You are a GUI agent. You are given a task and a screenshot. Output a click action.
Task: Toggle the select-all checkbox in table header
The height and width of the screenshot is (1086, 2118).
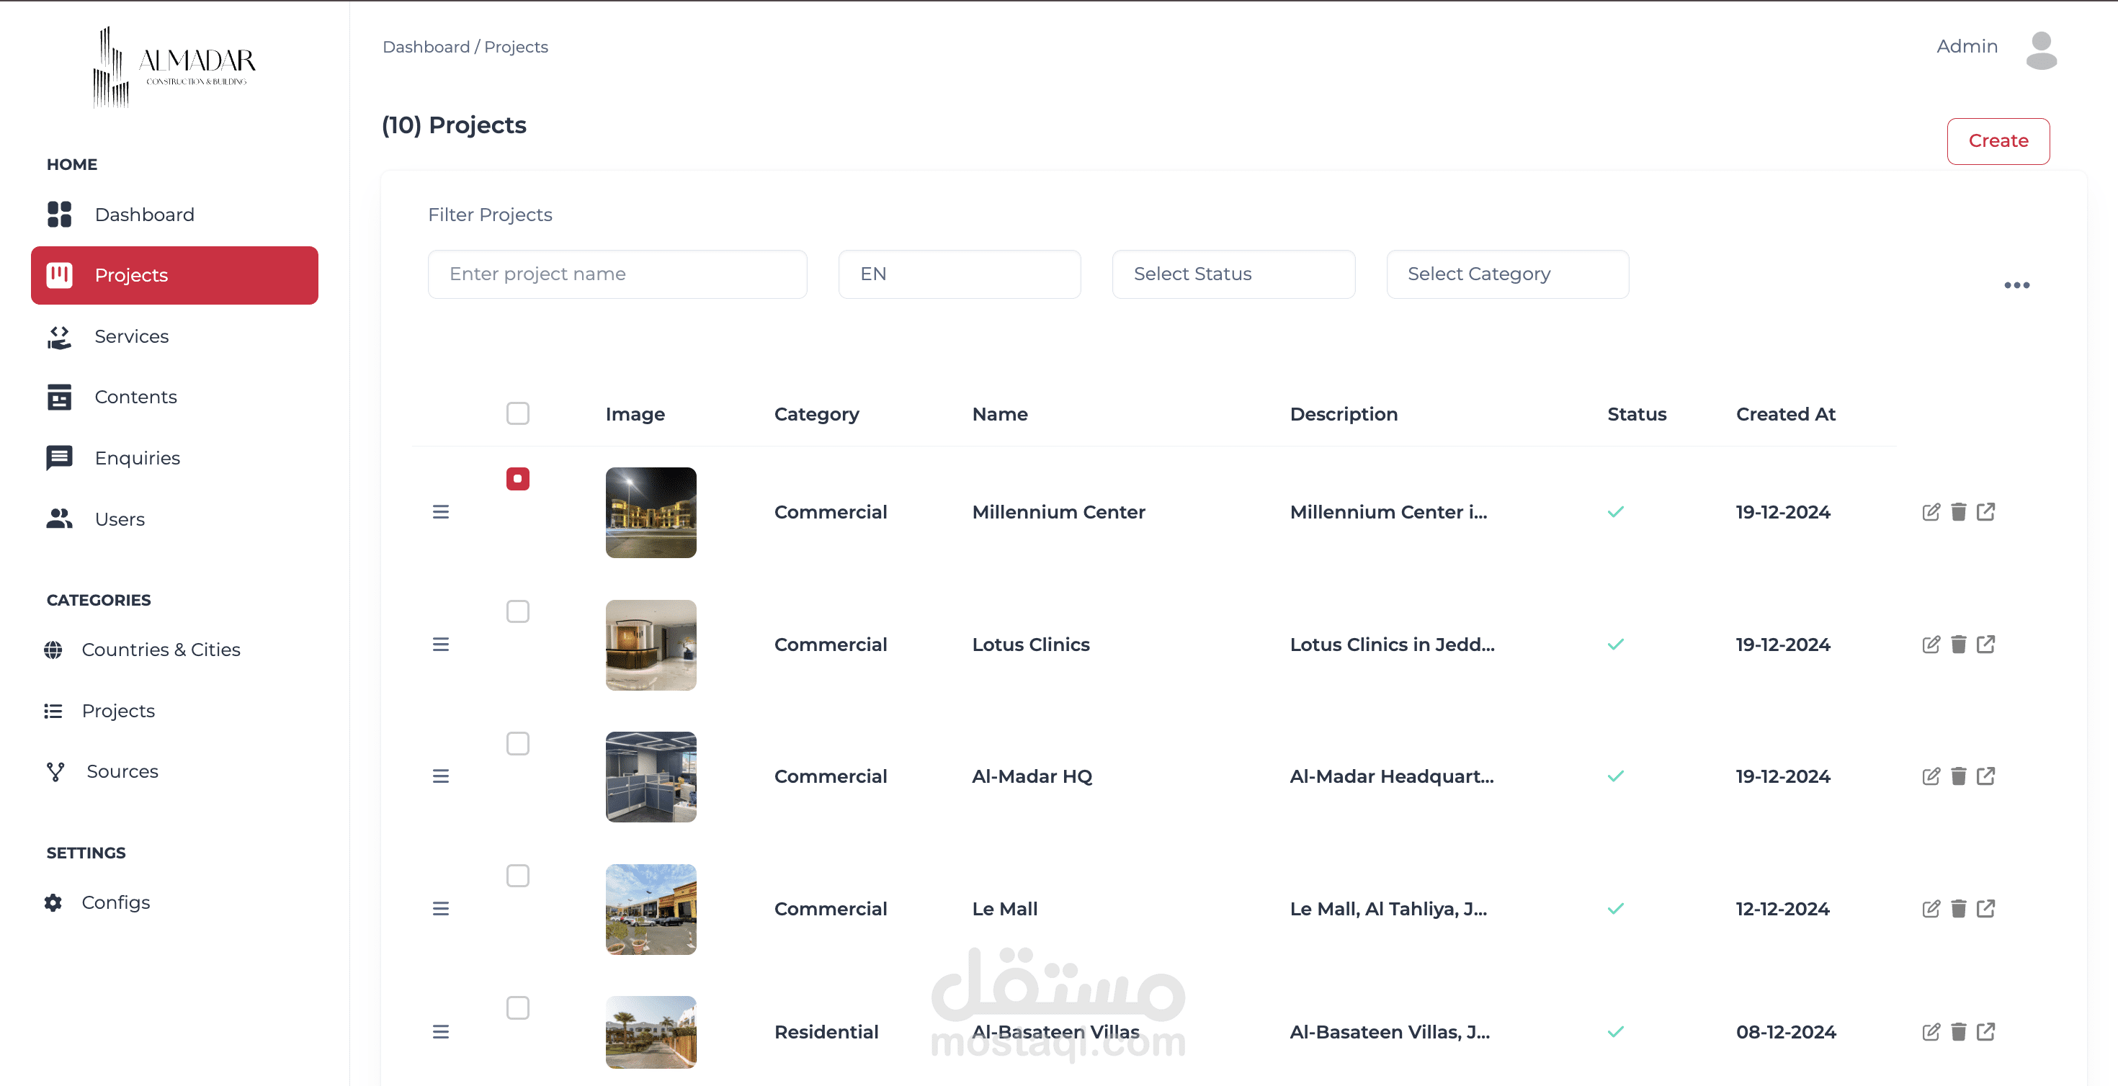click(517, 413)
